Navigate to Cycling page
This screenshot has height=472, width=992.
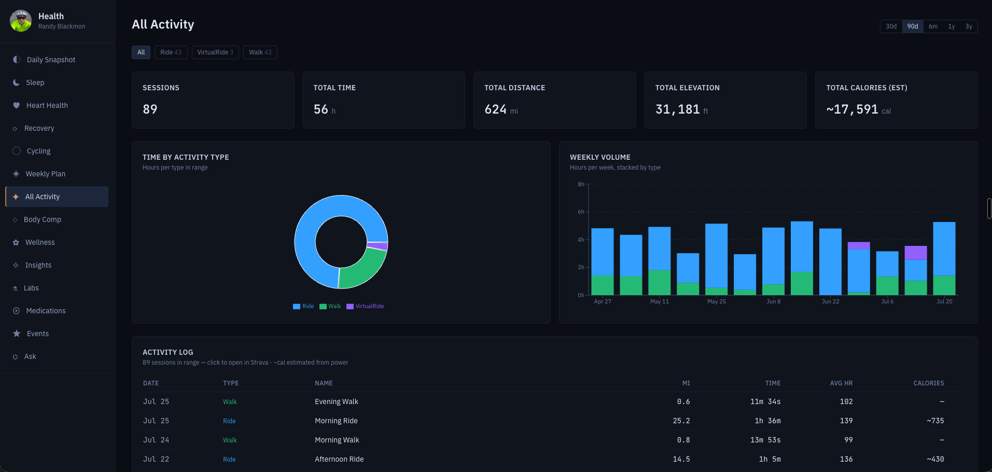[57, 151]
